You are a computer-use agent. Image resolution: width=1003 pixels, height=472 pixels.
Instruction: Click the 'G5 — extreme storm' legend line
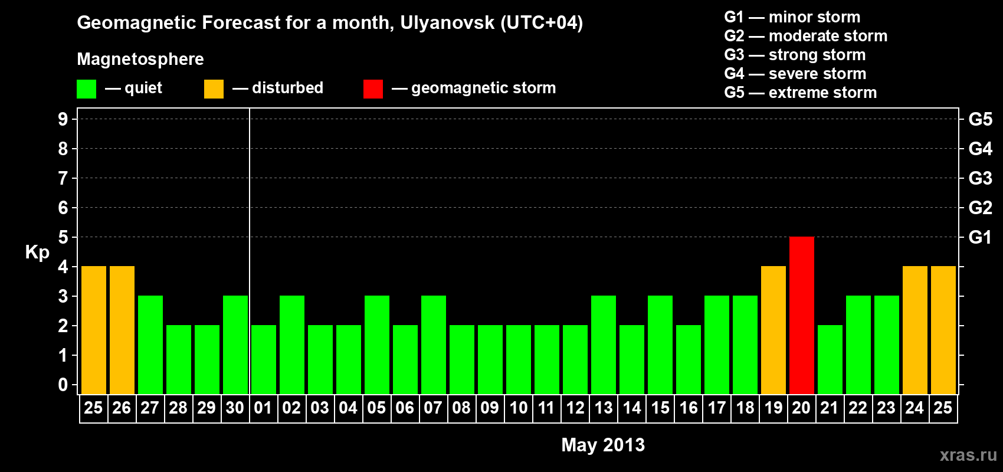(800, 93)
